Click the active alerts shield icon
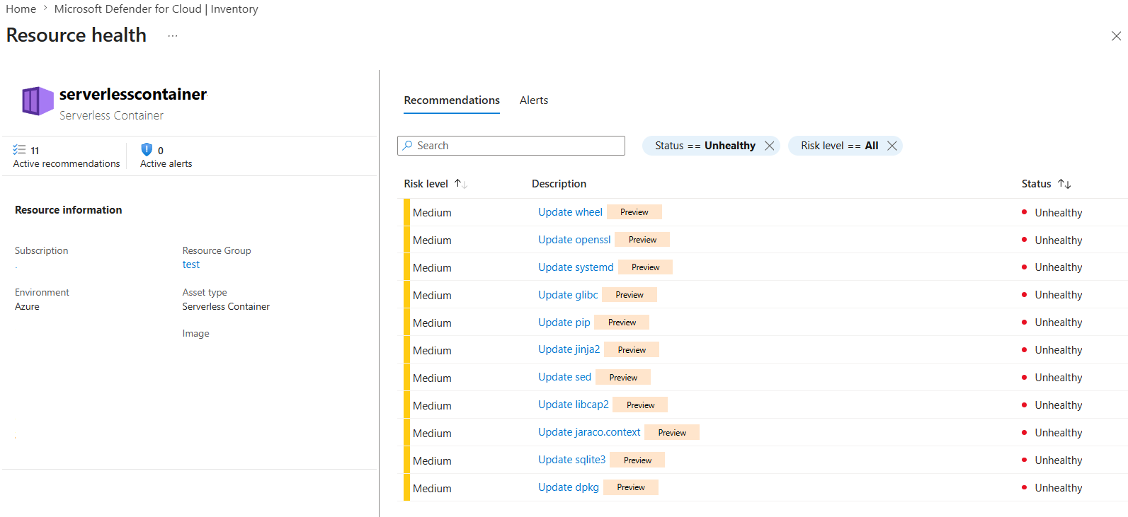 147,149
